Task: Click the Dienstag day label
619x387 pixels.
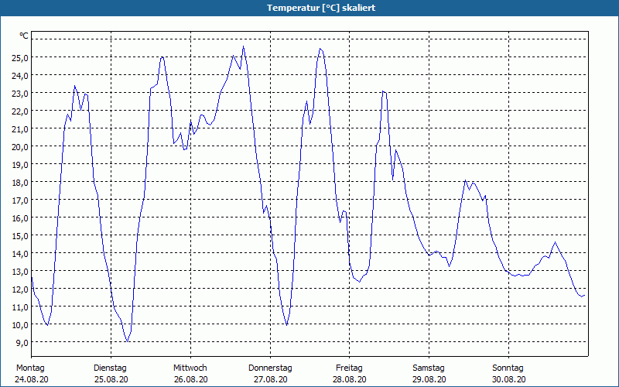Action: coord(110,368)
